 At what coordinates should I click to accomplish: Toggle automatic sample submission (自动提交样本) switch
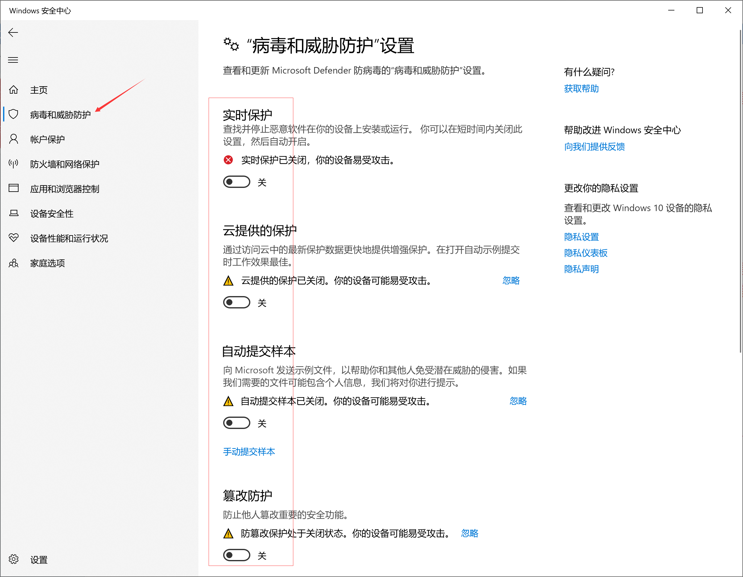point(236,423)
